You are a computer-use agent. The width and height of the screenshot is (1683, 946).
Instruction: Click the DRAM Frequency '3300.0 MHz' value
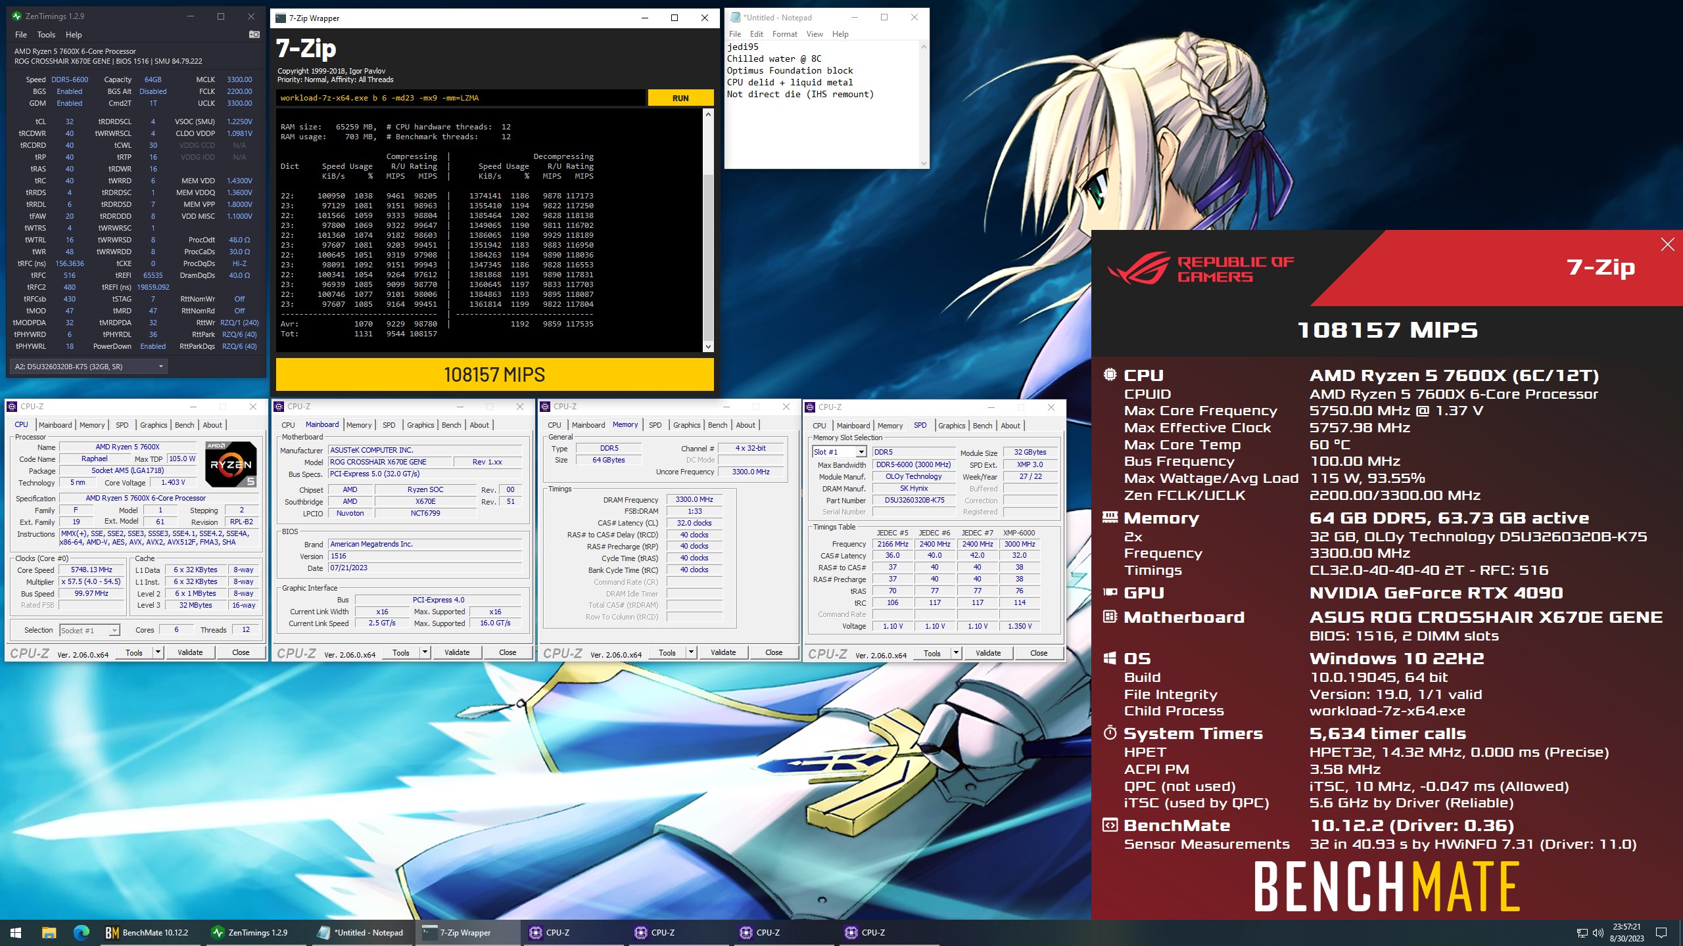(694, 499)
